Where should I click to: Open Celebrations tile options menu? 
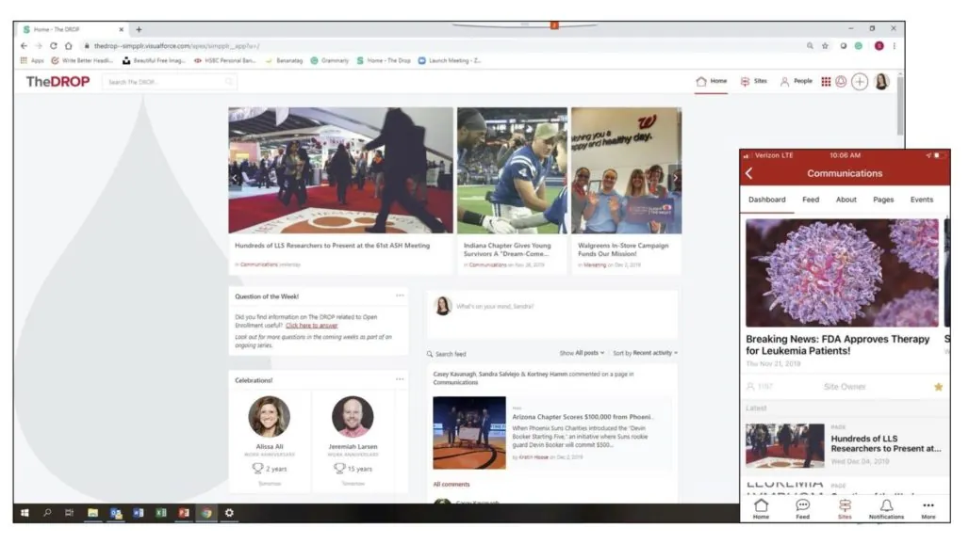click(400, 379)
